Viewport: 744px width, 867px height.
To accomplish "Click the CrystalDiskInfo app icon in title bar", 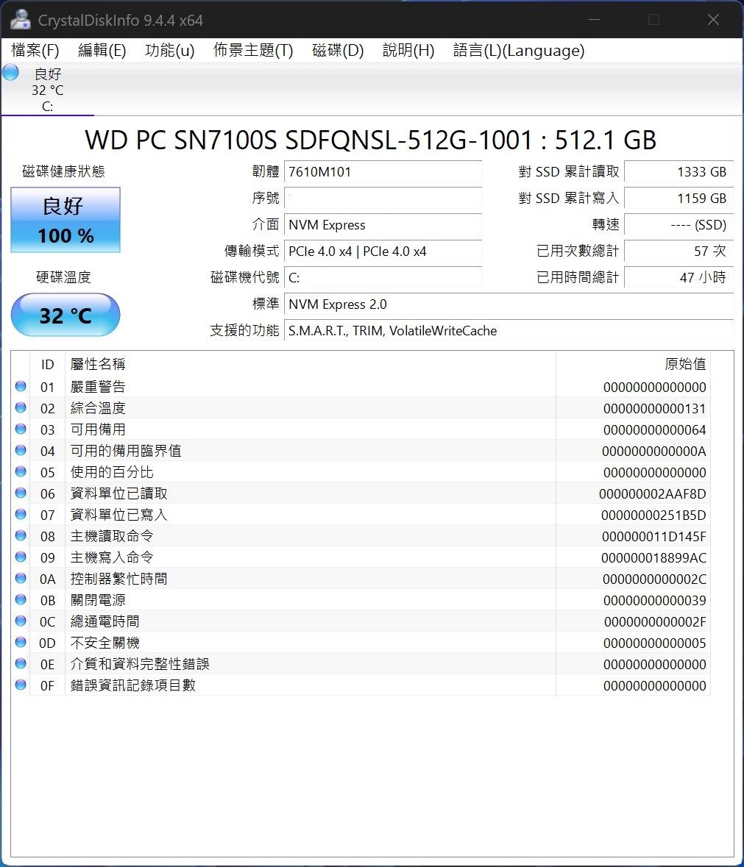I will coord(21,20).
